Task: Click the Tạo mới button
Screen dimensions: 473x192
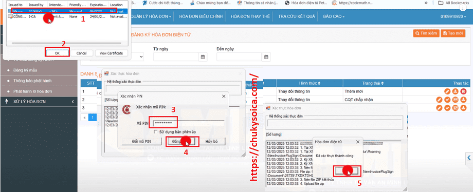Action: (453, 33)
